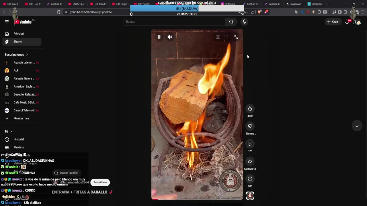Open the browser share page icon
367x206 pixels.
click(252, 12)
